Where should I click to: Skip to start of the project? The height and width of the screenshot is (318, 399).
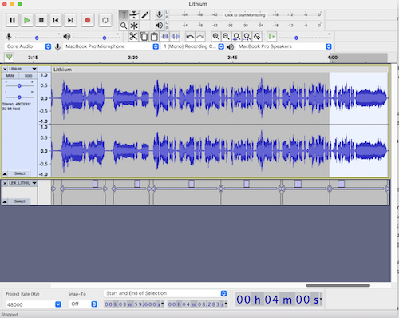pyautogui.click(x=56, y=20)
